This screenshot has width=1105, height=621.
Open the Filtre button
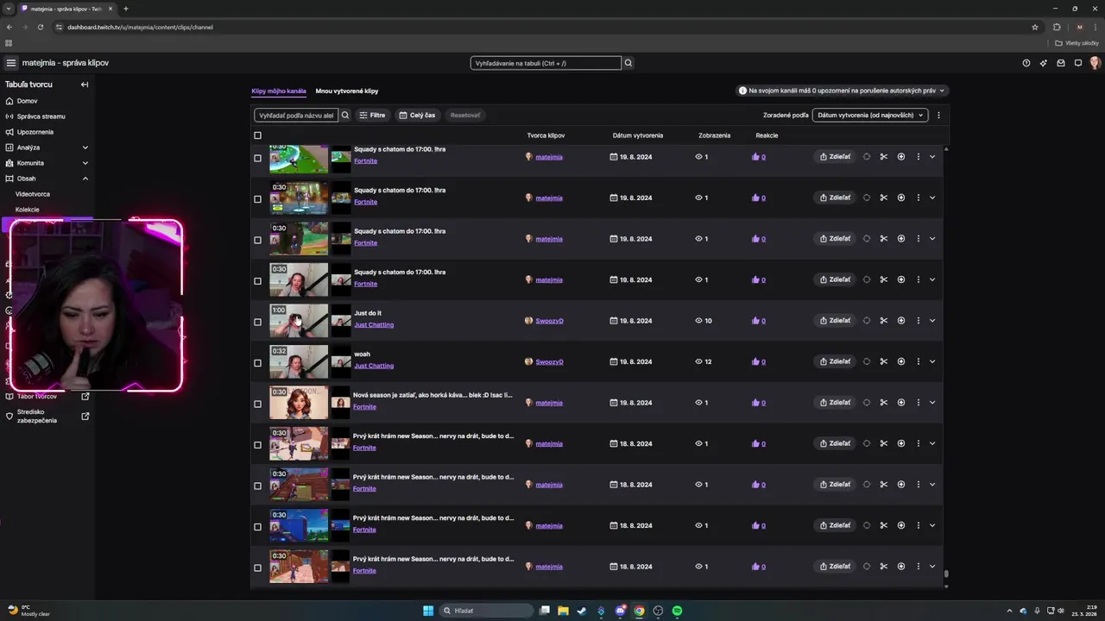point(372,115)
